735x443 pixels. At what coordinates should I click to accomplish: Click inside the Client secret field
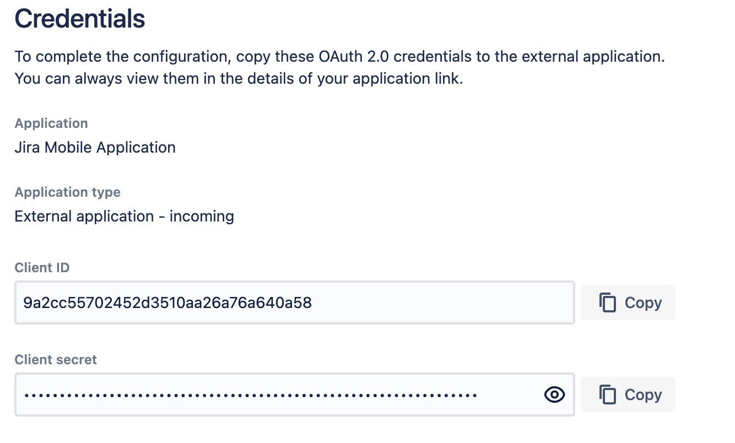coord(507,395)
